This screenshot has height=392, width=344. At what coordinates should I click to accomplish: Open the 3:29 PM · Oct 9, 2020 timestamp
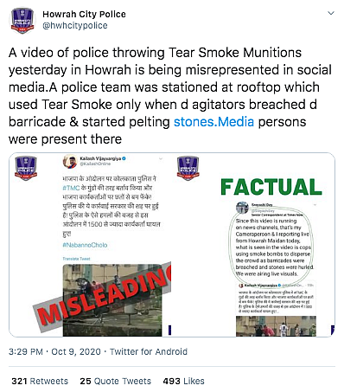pos(54,351)
